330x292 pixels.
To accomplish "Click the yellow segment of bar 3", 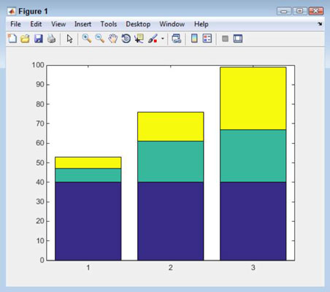I will pos(253,99).
